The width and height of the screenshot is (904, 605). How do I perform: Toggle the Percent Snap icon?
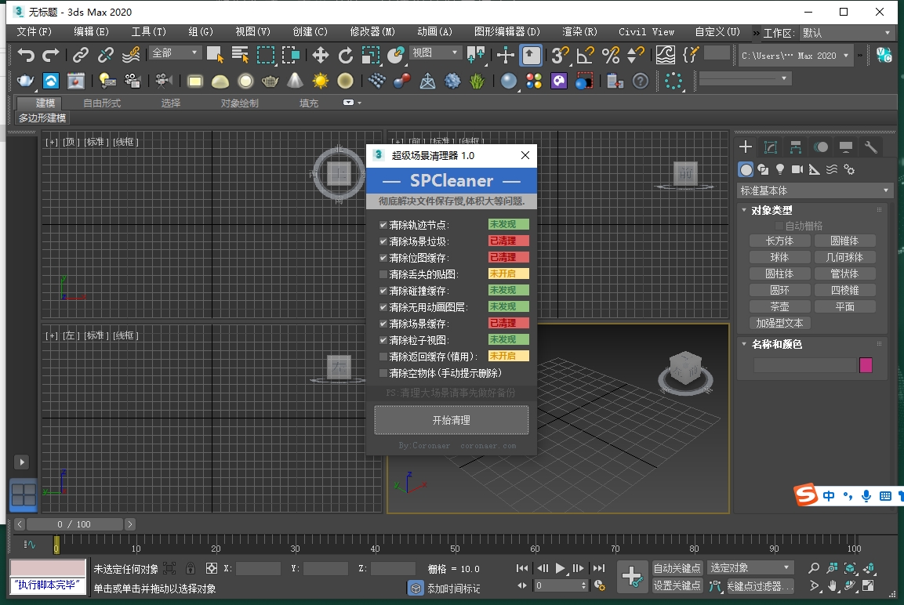(611, 55)
